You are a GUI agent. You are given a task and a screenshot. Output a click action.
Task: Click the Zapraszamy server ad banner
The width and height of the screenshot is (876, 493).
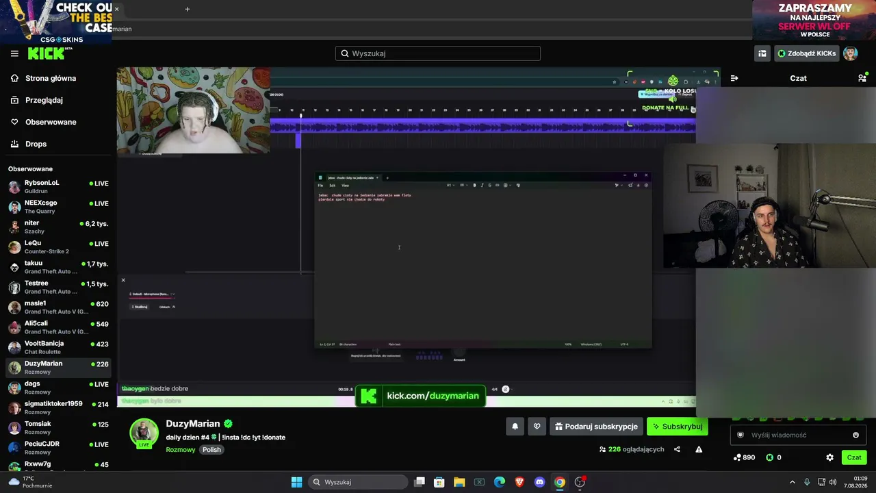click(x=814, y=21)
